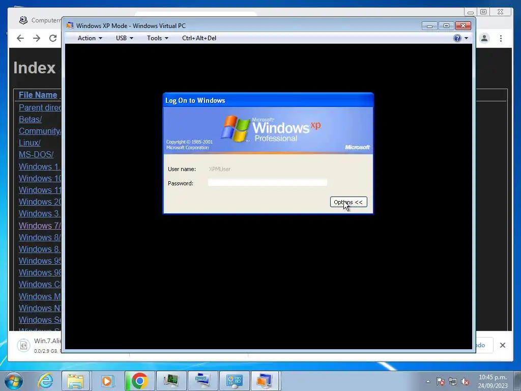Click the network tray icon
This screenshot has height=391, width=521.
(x=452, y=381)
